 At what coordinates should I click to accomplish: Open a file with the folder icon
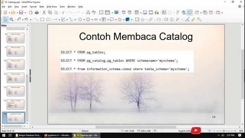point(13,13)
